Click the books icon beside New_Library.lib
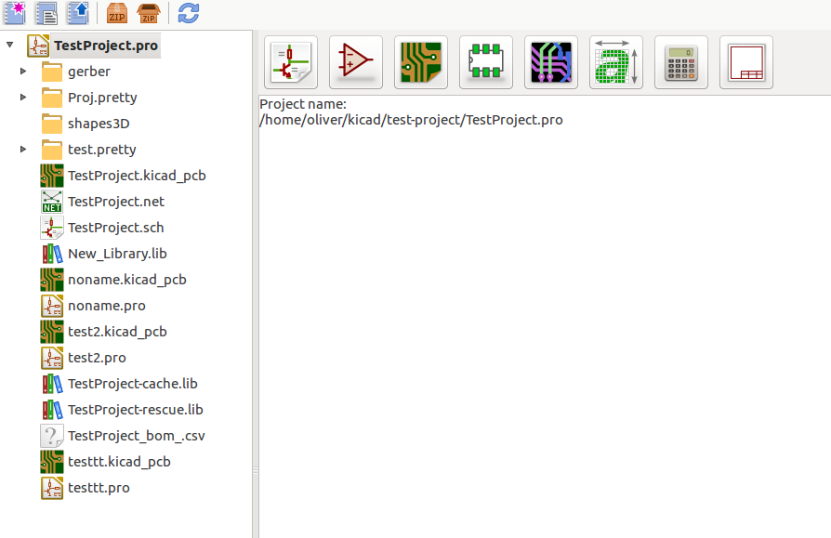Viewport: 831px width, 538px height. [52, 253]
